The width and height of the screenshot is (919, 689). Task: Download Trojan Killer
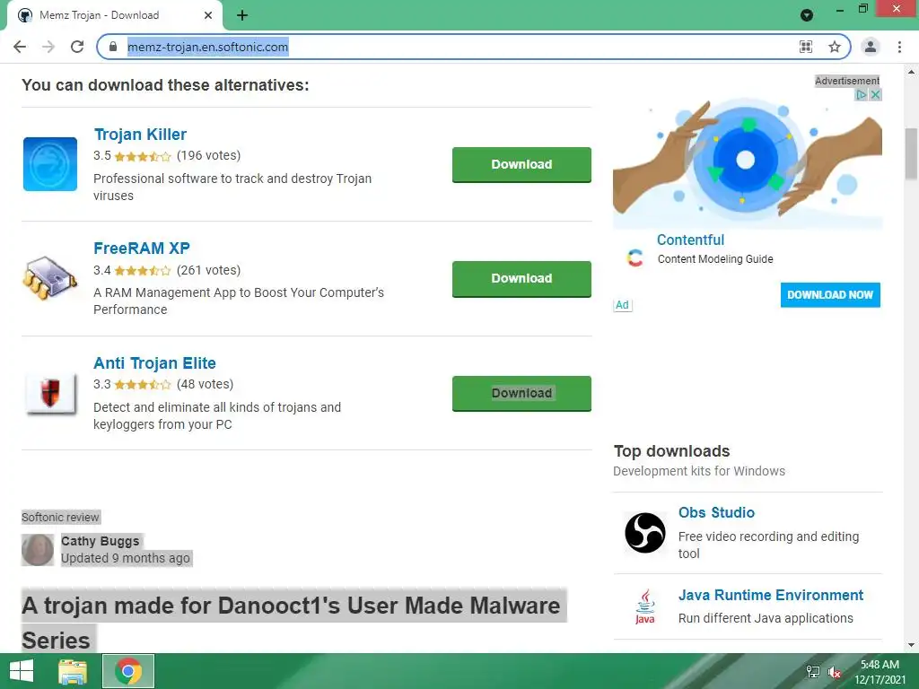point(521,165)
